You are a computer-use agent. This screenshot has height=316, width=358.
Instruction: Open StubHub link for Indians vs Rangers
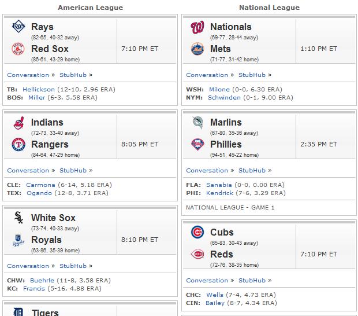[x=73, y=171]
